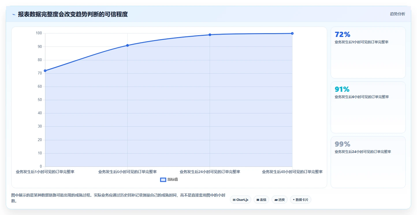
Task: Open the 91% stat card
Action: point(368,107)
